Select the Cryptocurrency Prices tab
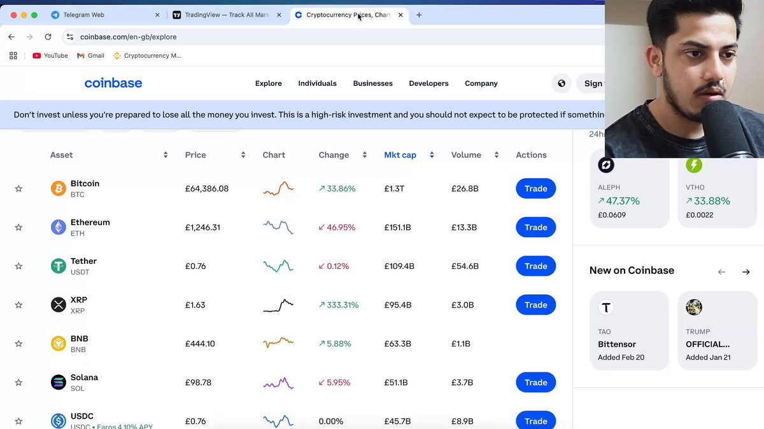The height and width of the screenshot is (429, 764). click(x=349, y=15)
